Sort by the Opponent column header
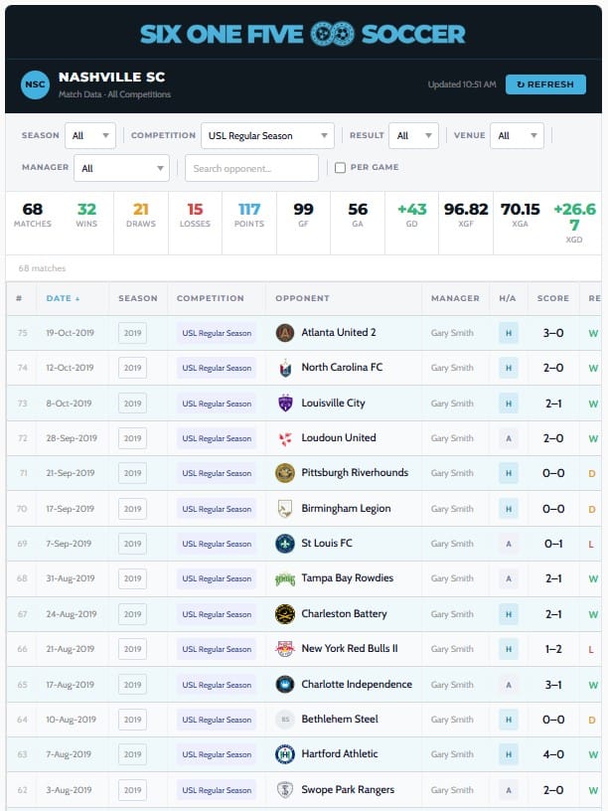 click(302, 298)
